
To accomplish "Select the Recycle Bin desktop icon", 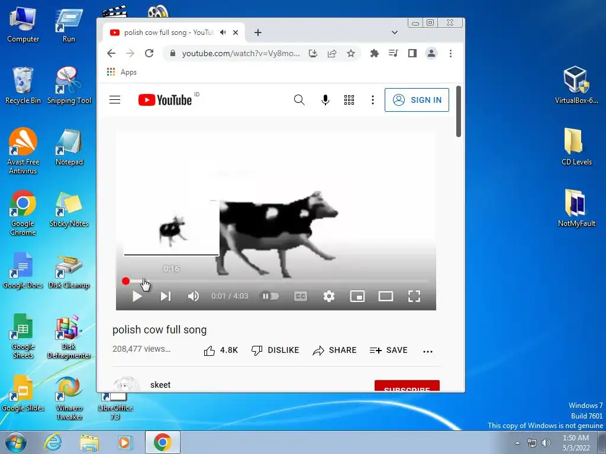I will (x=23, y=86).
